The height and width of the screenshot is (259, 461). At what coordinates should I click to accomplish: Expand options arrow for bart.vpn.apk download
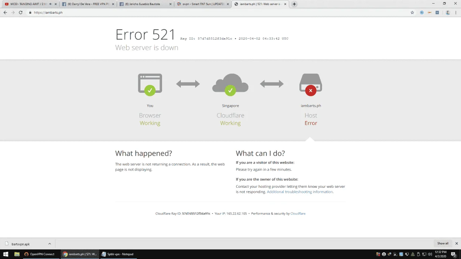pos(50,244)
